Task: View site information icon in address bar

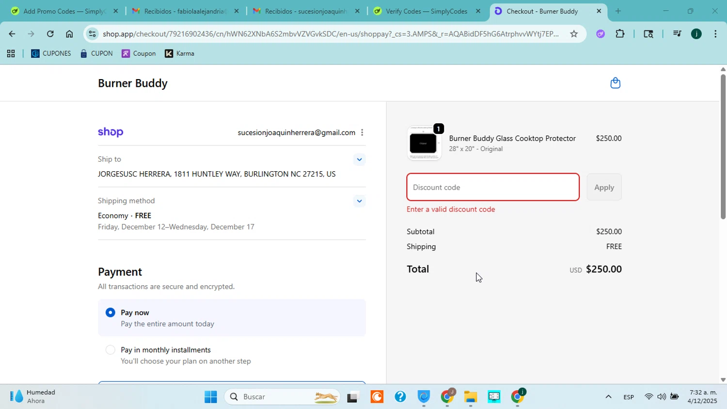Action: click(x=92, y=33)
